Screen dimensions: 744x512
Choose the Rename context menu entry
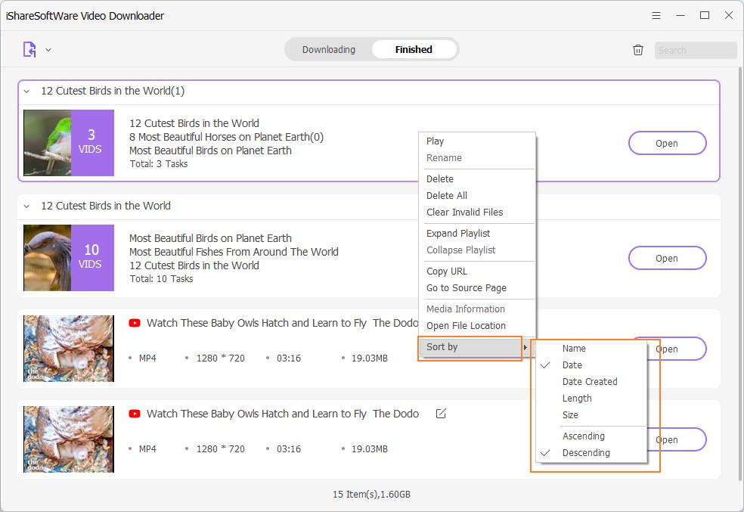[477, 158]
